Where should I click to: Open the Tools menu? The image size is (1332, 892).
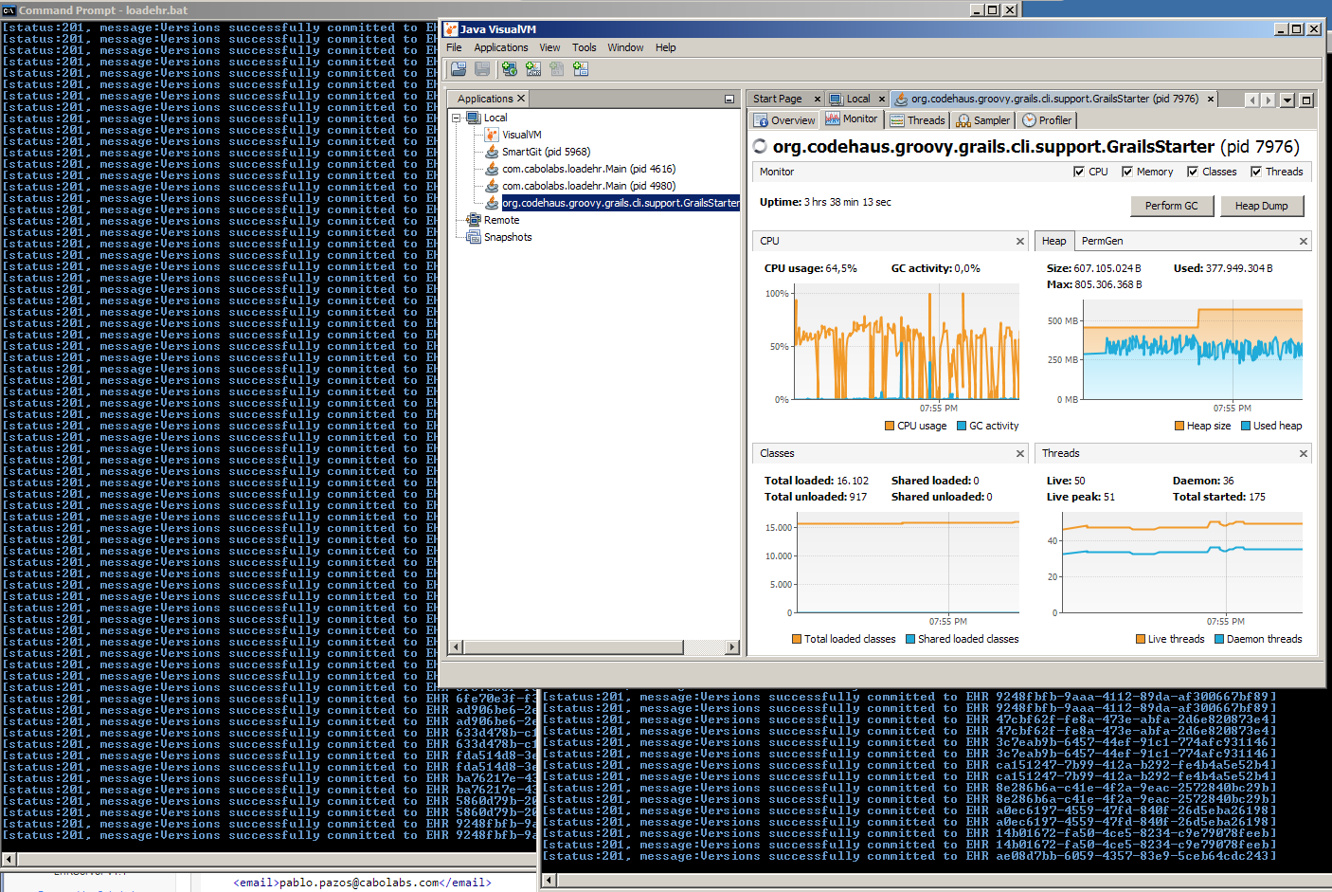pos(585,47)
